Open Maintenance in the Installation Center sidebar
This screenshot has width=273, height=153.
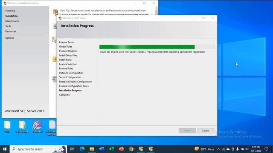(x=12, y=21)
